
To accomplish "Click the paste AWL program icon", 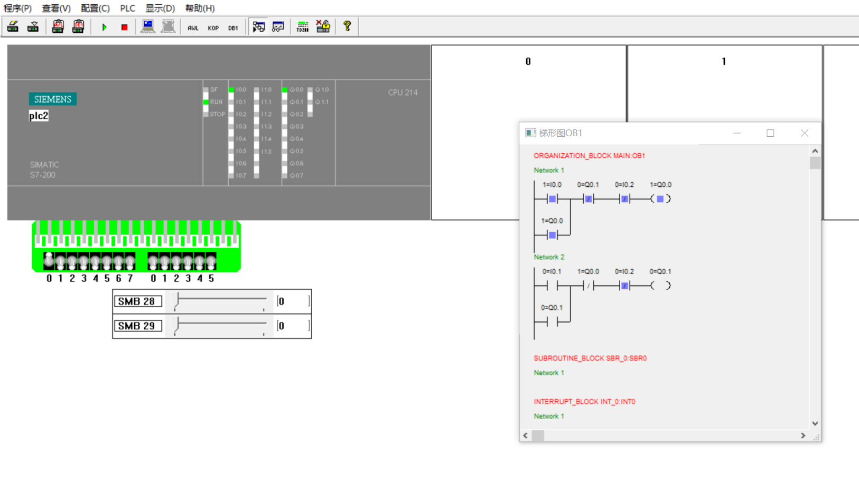I will pyautogui.click(x=58, y=26).
